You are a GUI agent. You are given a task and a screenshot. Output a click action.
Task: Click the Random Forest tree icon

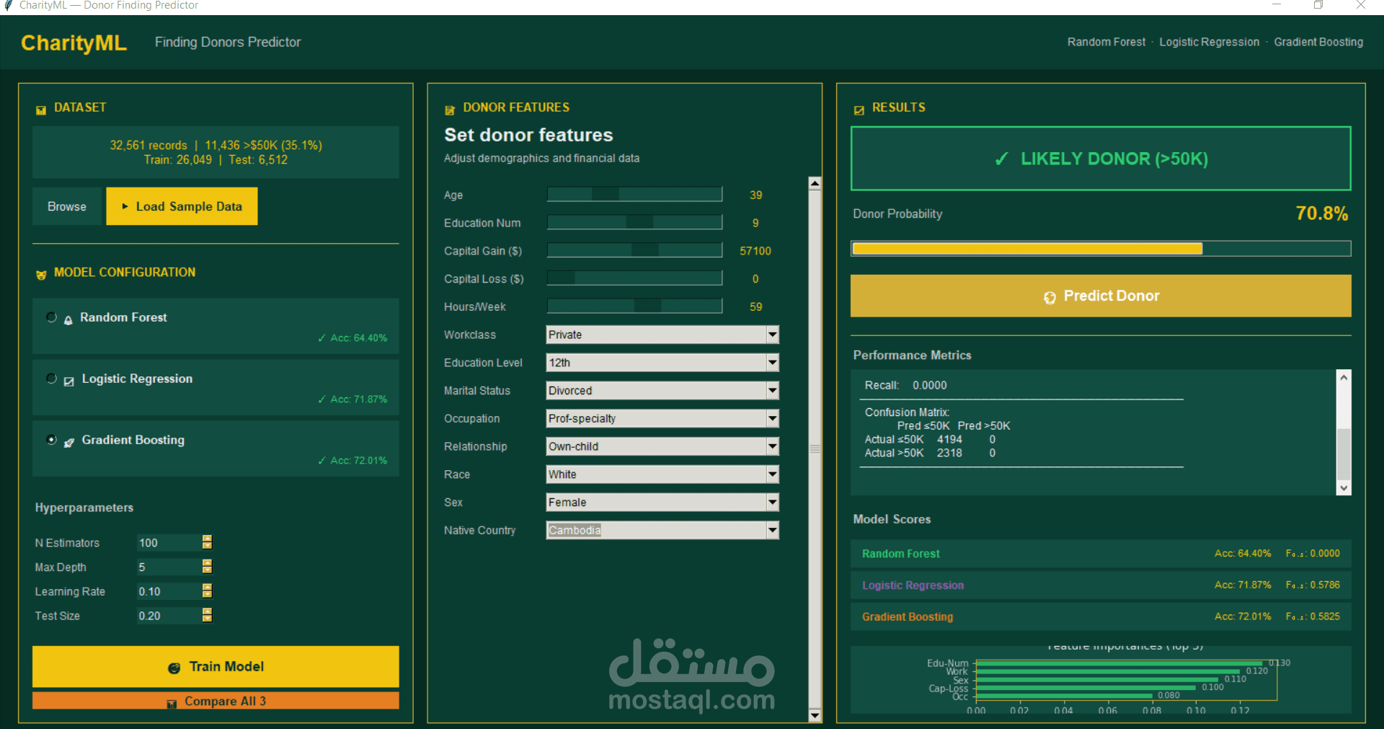[x=68, y=319]
